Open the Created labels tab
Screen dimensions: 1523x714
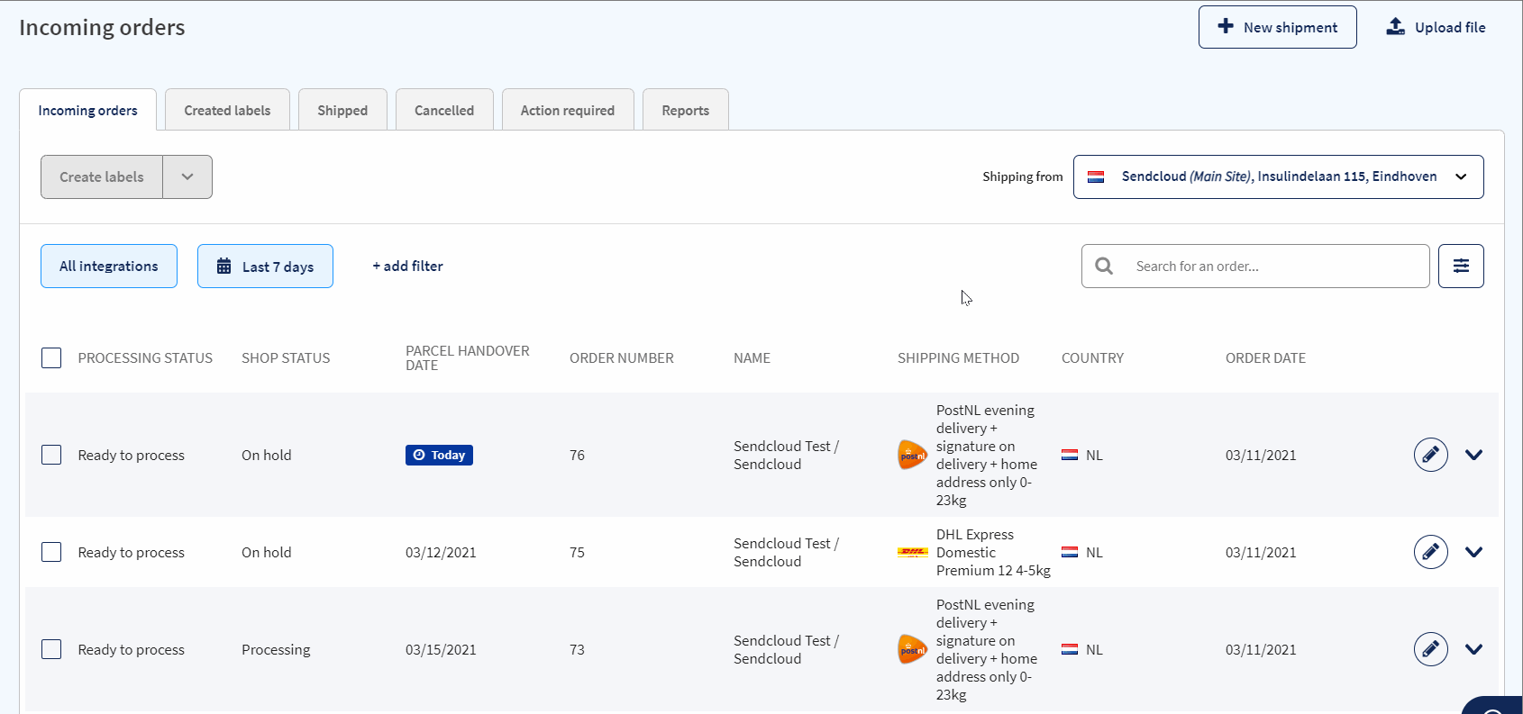coord(227,110)
